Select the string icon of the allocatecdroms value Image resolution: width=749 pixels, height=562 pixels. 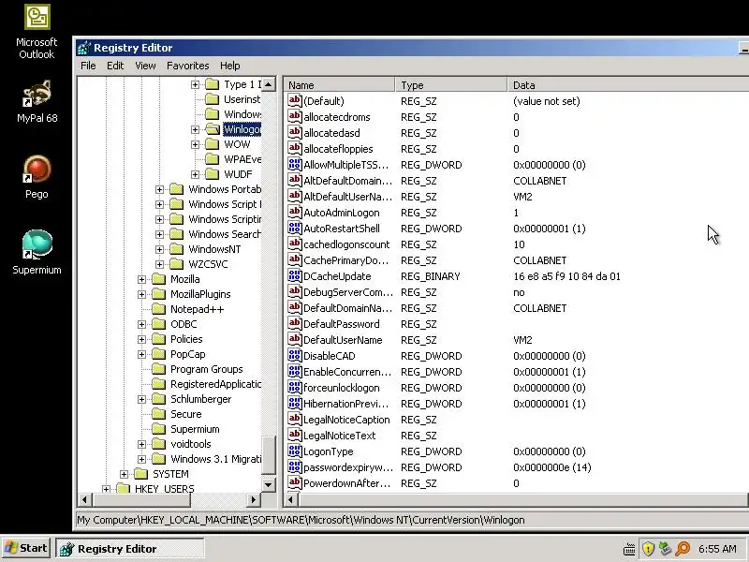[x=295, y=116]
